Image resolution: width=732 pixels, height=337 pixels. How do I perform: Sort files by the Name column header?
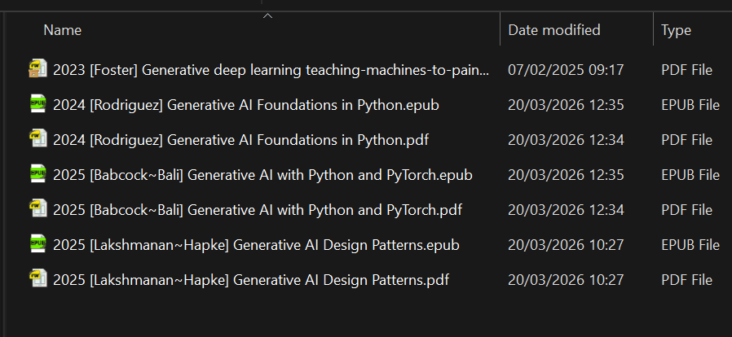coord(63,30)
